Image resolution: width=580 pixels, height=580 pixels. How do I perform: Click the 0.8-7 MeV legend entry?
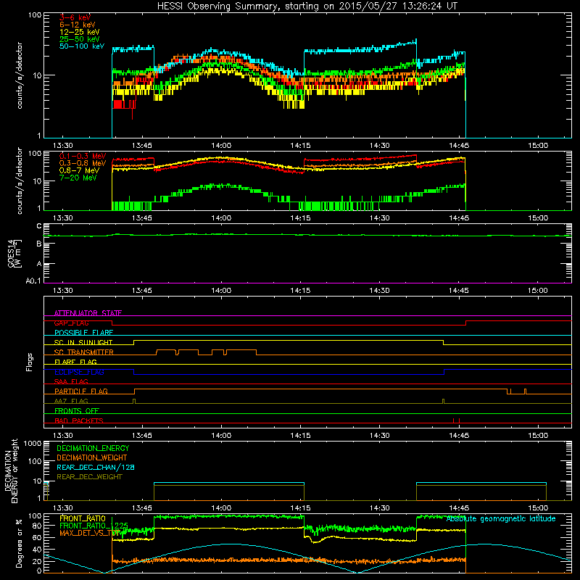[x=79, y=170]
